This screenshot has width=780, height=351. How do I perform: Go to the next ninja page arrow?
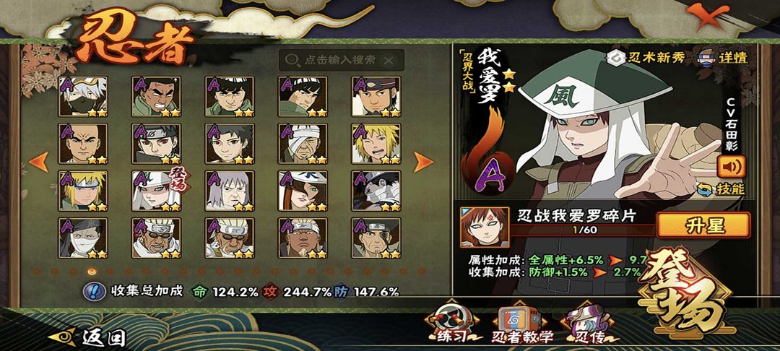tap(423, 162)
